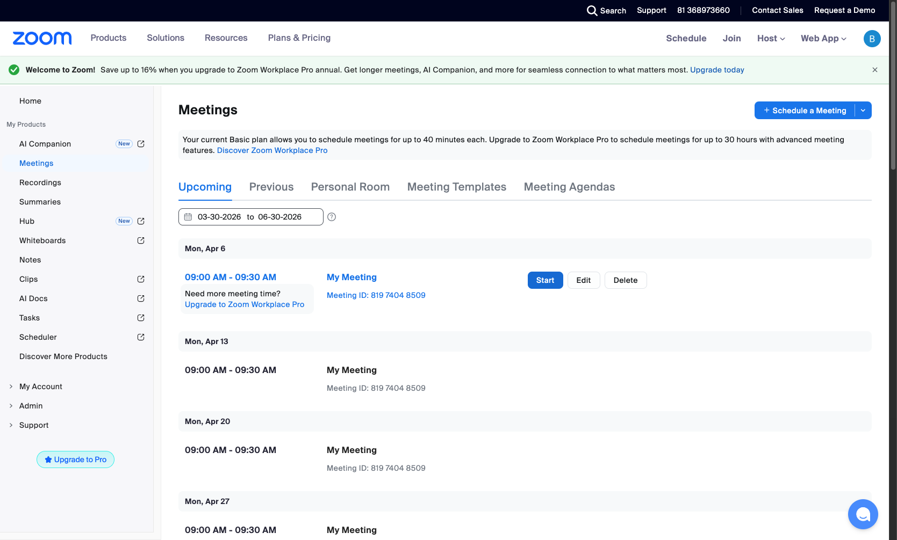Click the page vertical scrollbar
This screenshot has height=540, width=897.
coord(893,86)
